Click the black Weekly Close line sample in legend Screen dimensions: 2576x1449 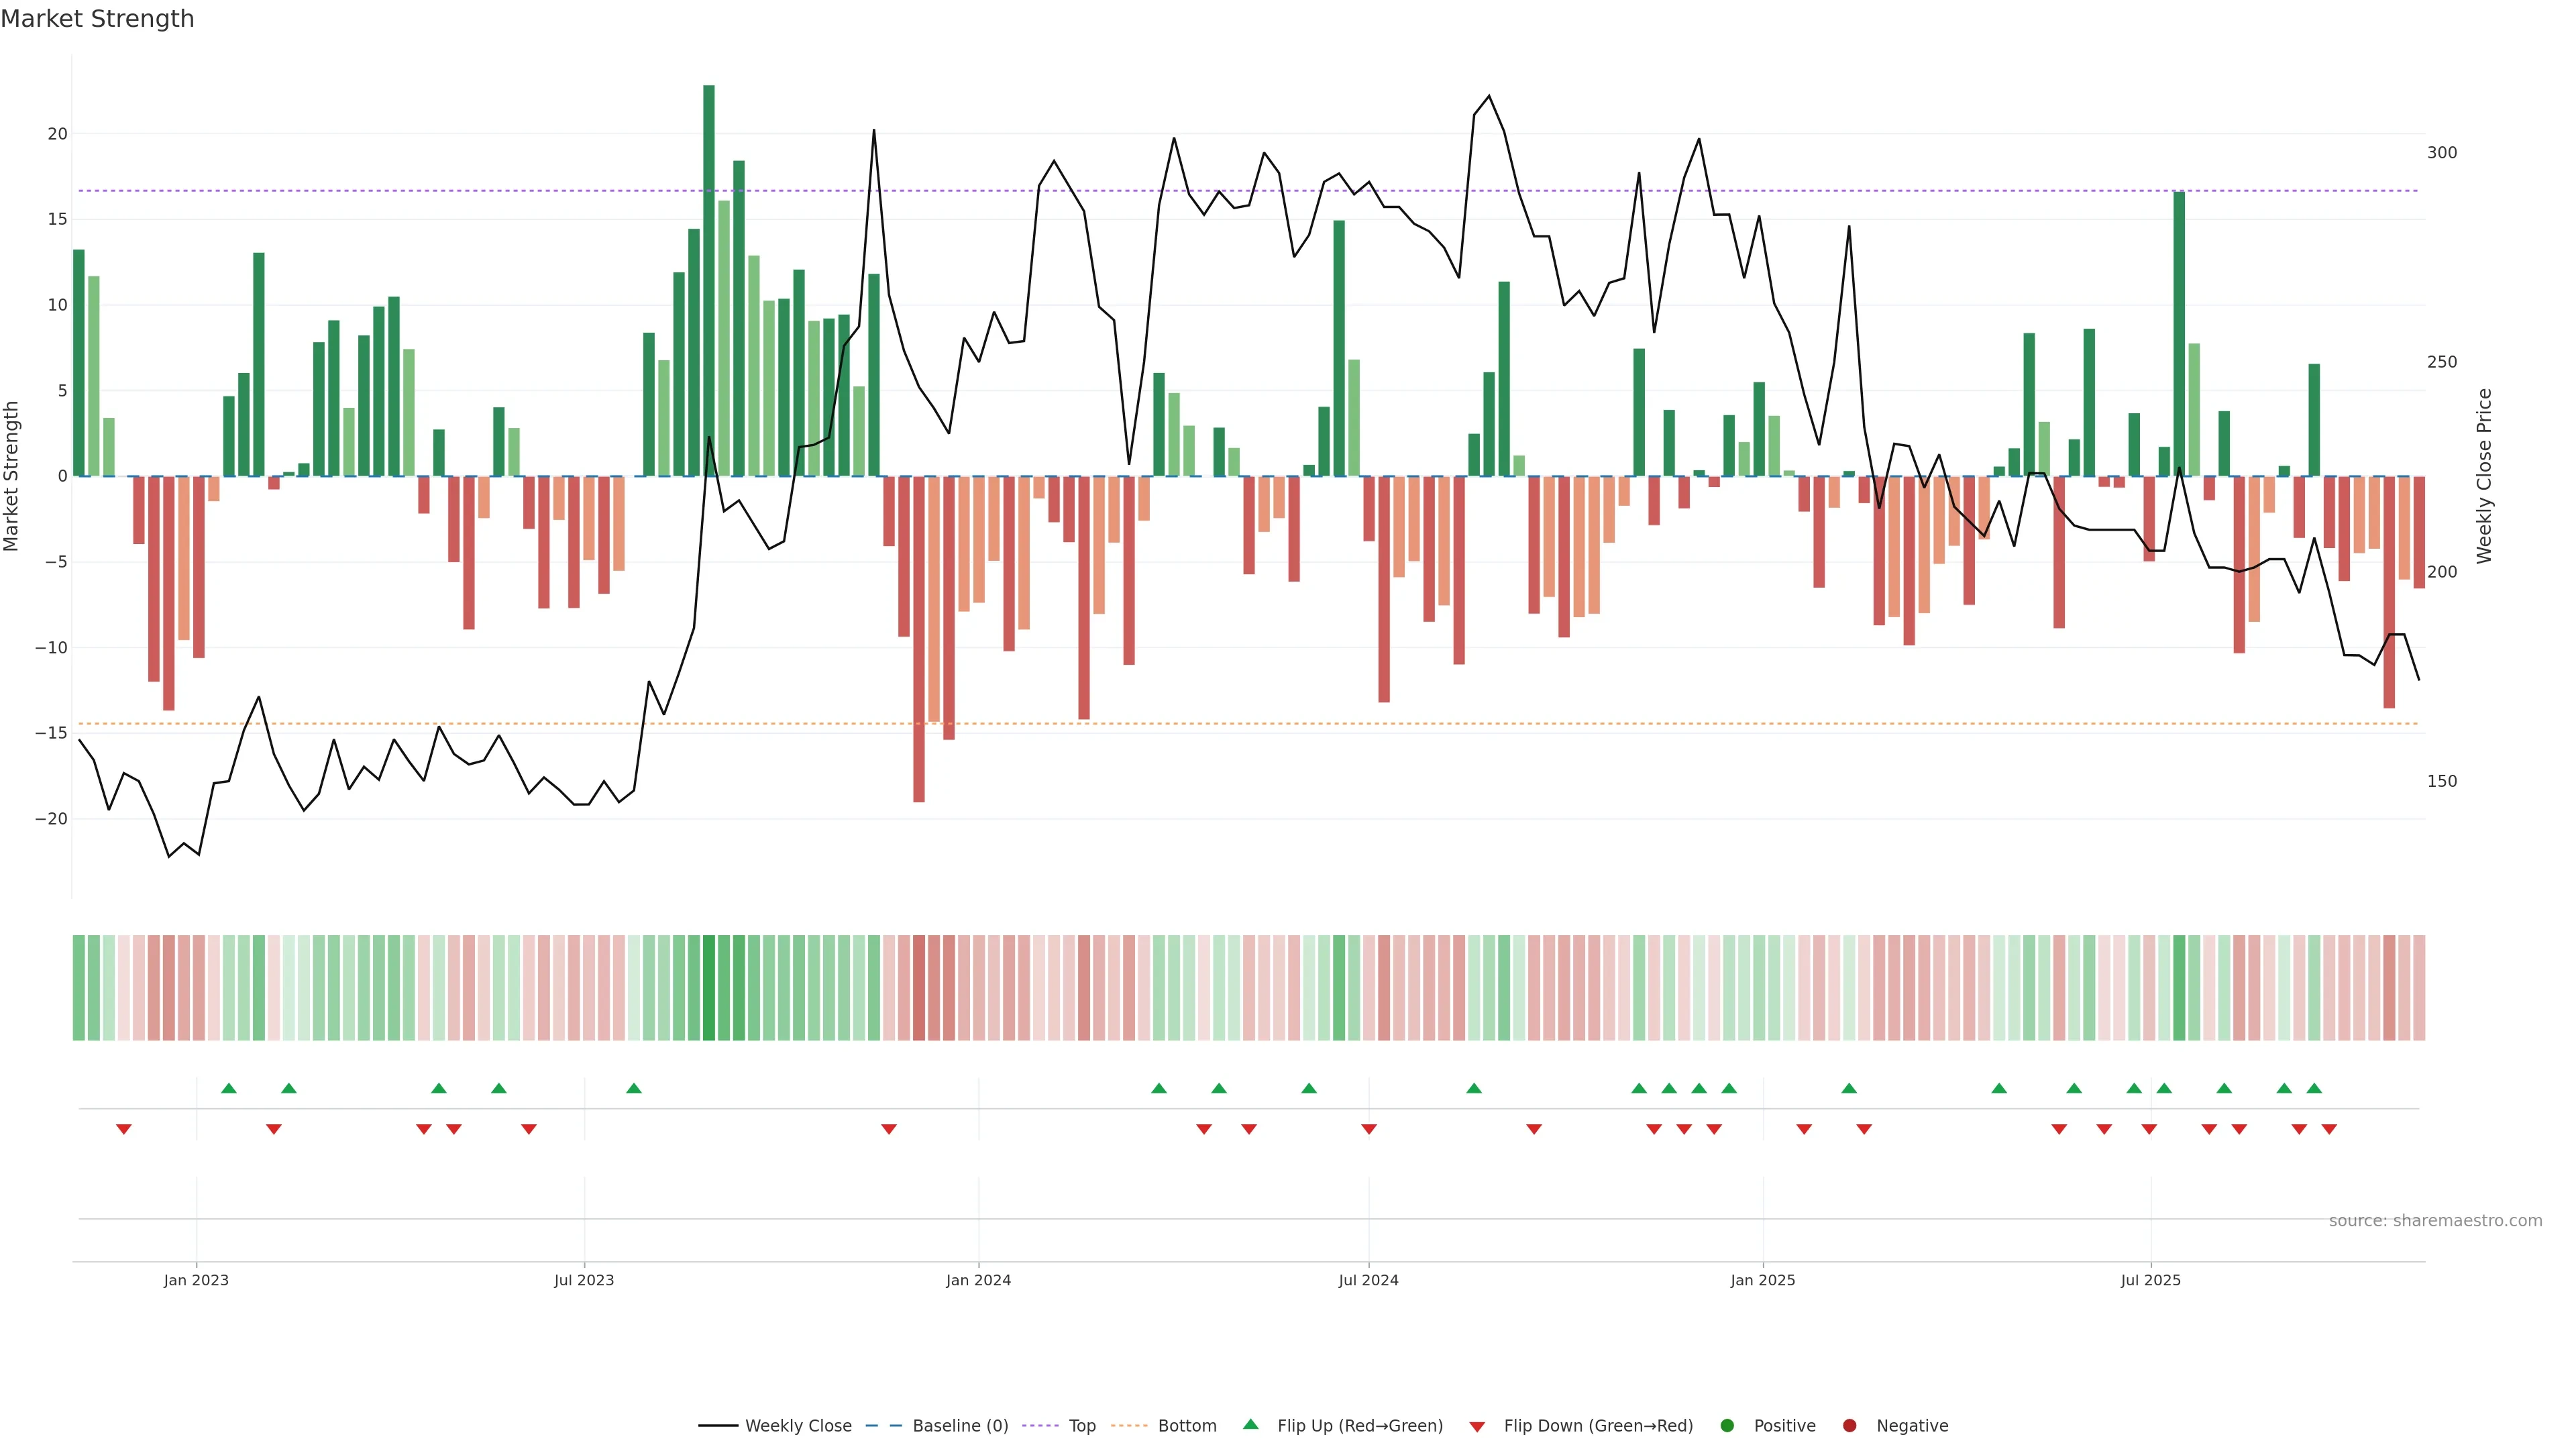[718, 1426]
